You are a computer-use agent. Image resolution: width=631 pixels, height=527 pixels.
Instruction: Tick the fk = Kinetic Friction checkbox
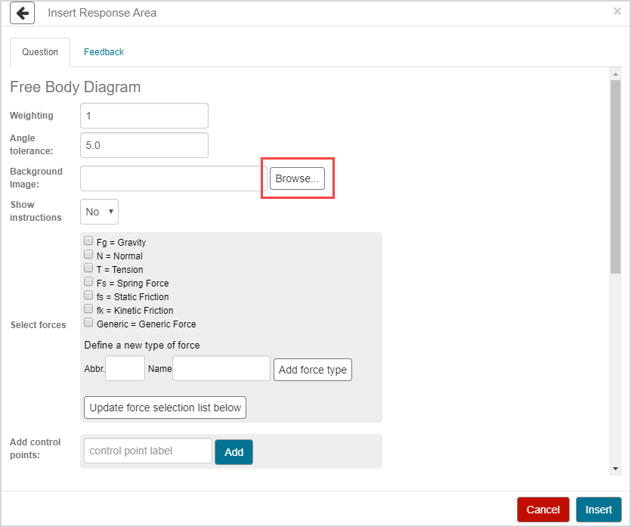(88, 309)
